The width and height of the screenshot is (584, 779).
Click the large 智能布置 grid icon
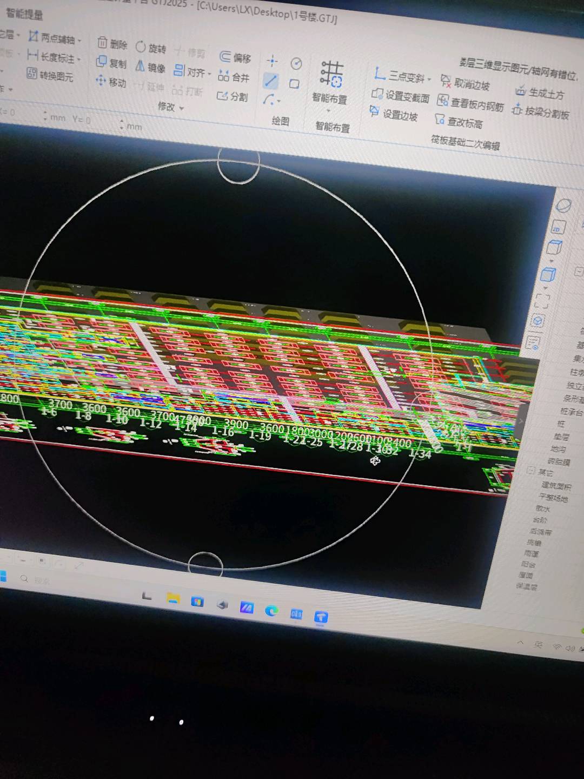[x=331, y=74]
